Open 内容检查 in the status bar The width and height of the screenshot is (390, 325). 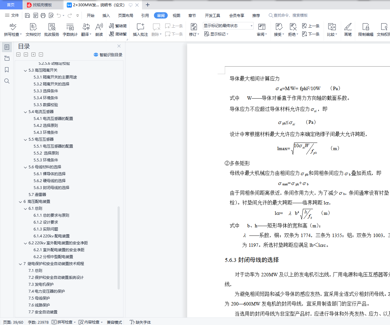pyautogui.click(x=91, y=322)
